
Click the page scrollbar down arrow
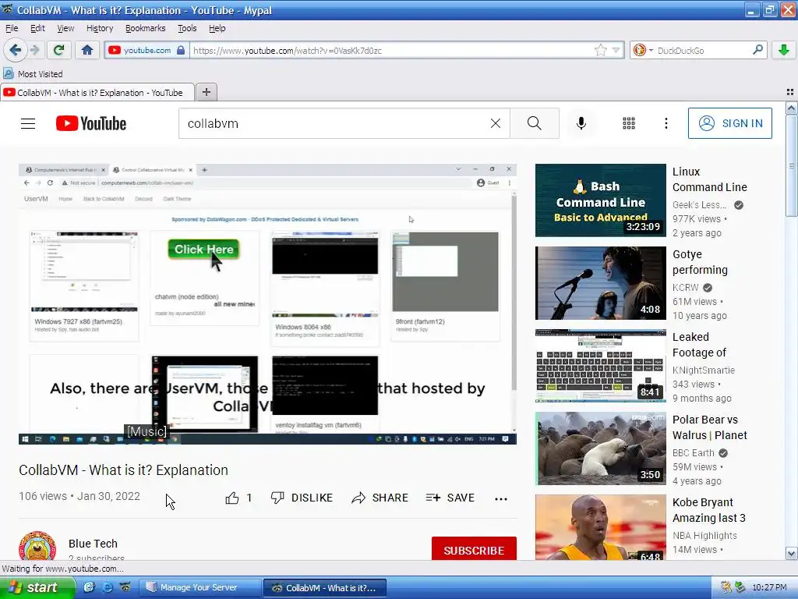pyautogui.click(x=791, y=553)
